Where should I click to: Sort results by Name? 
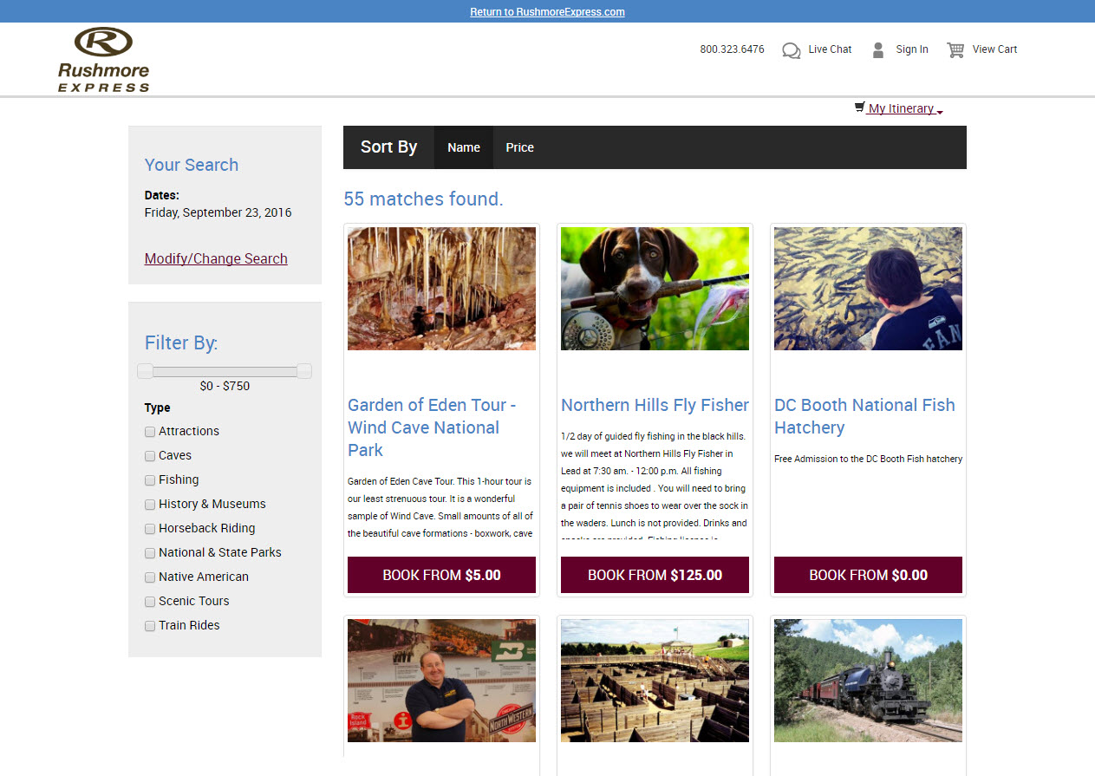point(464,147)
